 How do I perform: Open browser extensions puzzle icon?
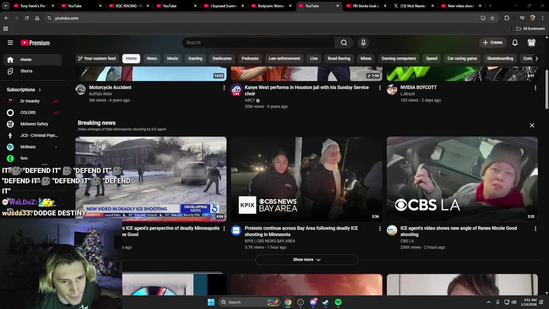point(507,18)
